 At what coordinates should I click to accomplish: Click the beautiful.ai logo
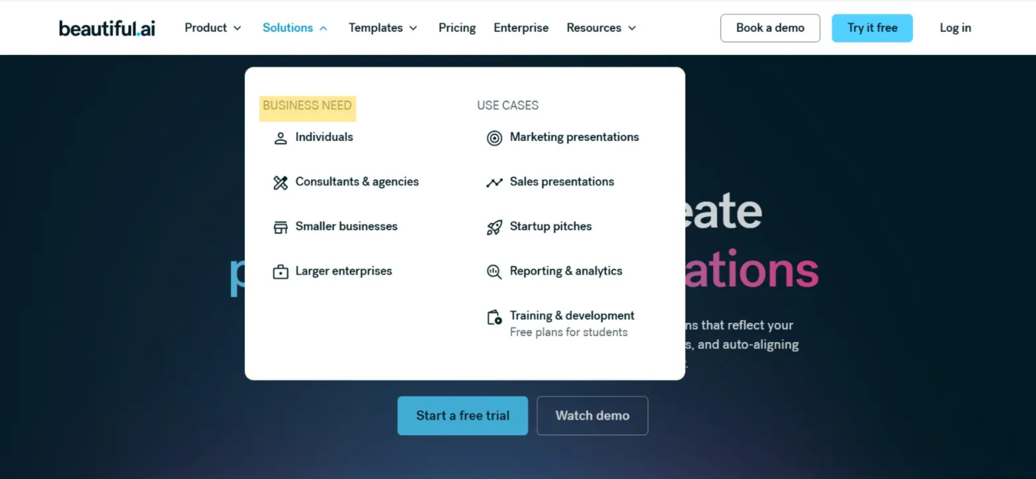(x=107, y=28)
